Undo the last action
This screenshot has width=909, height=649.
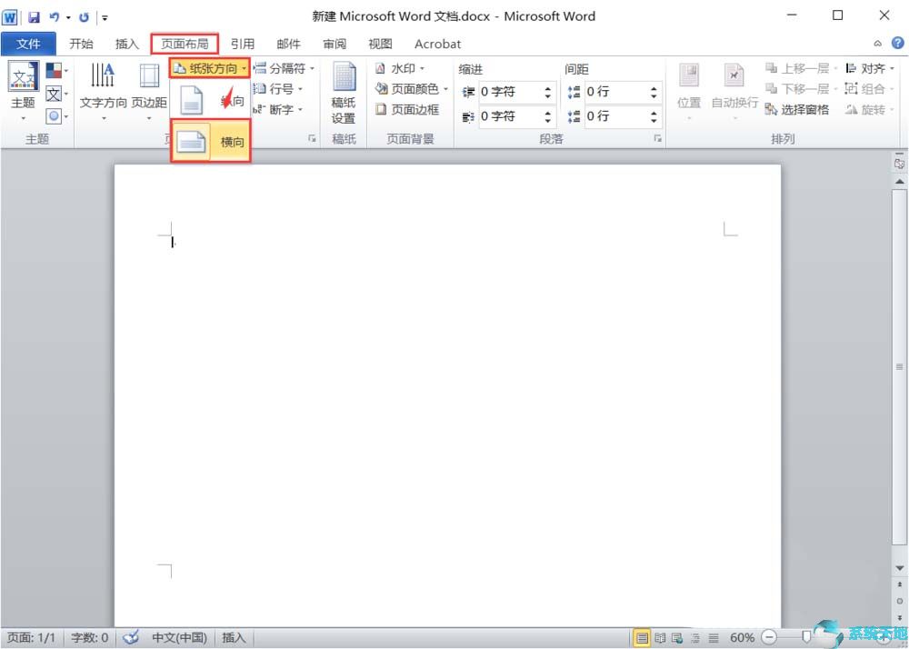(55, 16)
